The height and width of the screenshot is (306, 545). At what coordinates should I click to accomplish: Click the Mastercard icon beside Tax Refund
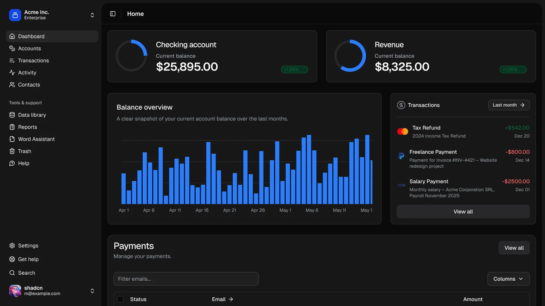(402, 131)
